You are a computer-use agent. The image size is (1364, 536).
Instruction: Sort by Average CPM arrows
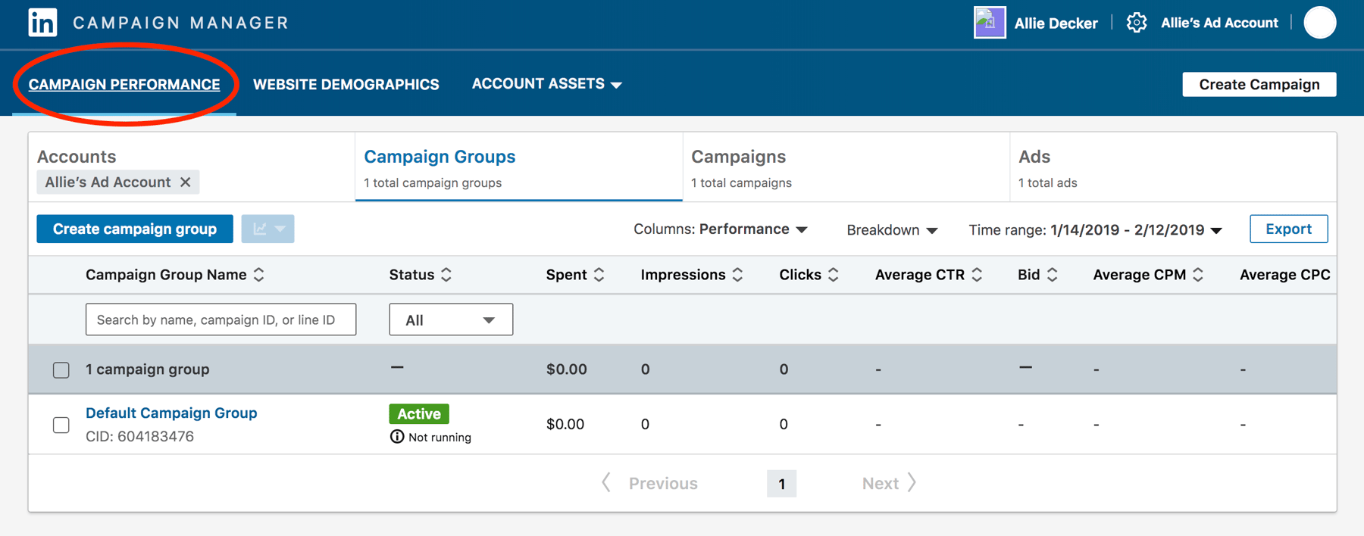point(1198,275)
